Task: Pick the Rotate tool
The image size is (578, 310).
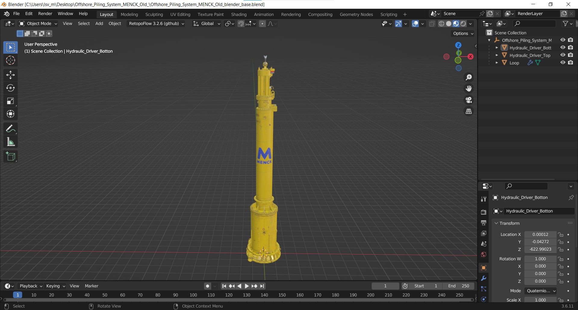Action: coord(11,88)
